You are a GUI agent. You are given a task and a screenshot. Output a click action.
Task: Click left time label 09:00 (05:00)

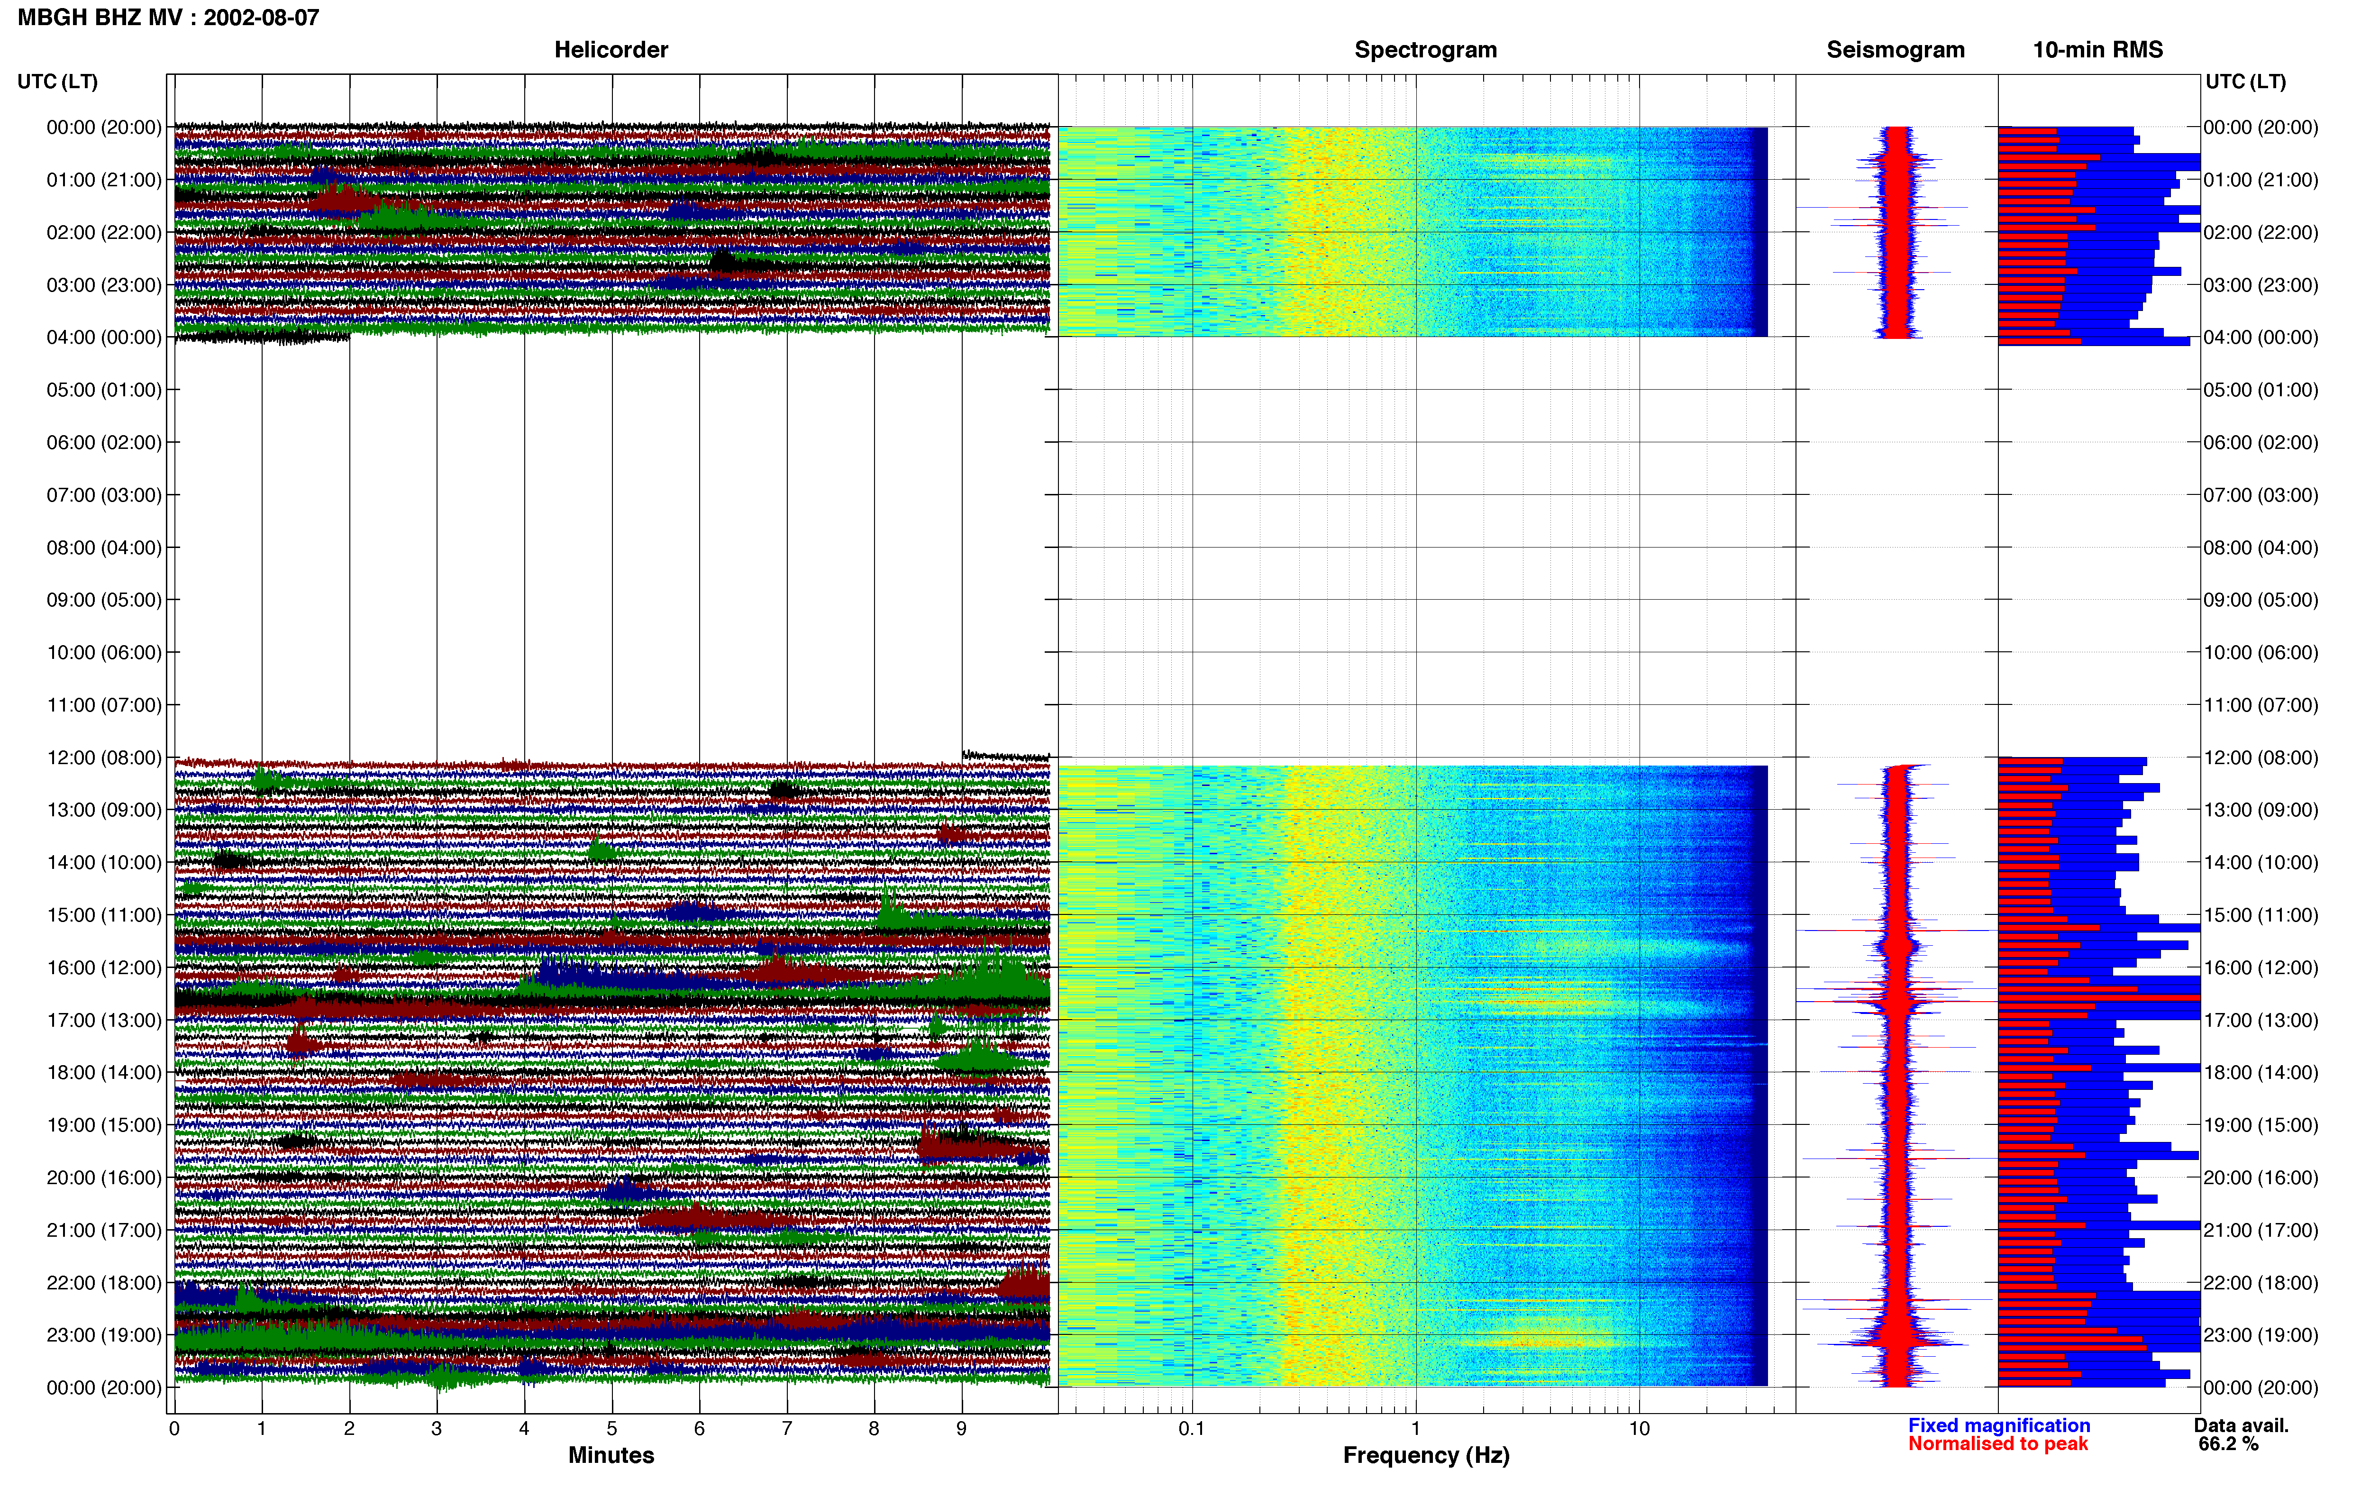pos(104,600)
